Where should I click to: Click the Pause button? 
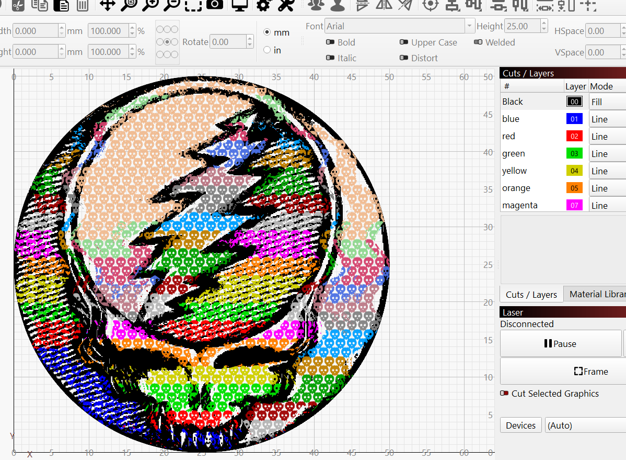[561, 344]
